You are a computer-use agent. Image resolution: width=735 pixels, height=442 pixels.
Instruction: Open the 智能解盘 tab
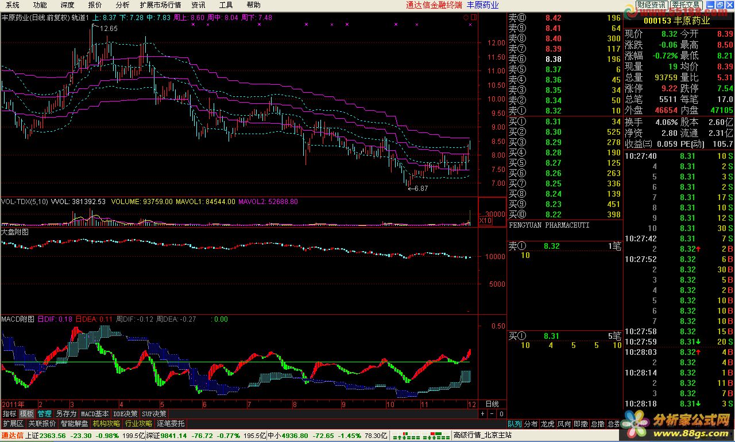(x=74, y=424)
